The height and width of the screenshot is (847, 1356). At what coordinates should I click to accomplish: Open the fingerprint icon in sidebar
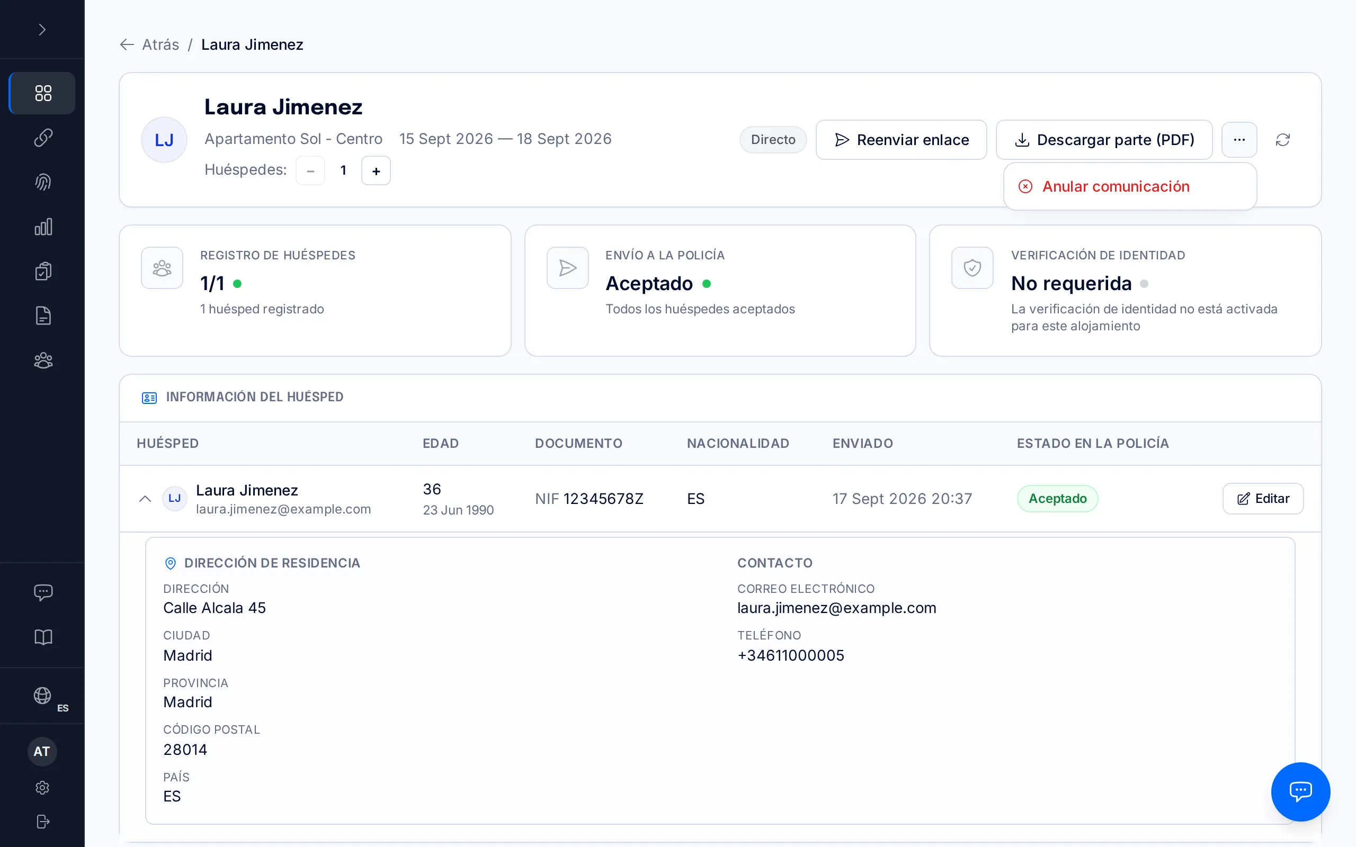pyautogui.click(x=42, y=182)
